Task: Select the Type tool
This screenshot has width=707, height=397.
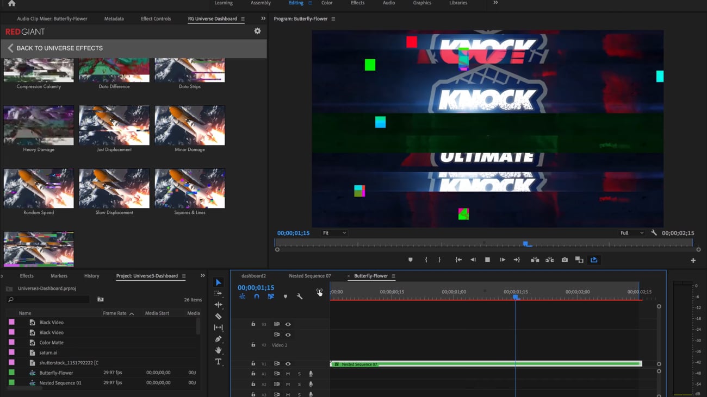Action: (x=218, y=362)
